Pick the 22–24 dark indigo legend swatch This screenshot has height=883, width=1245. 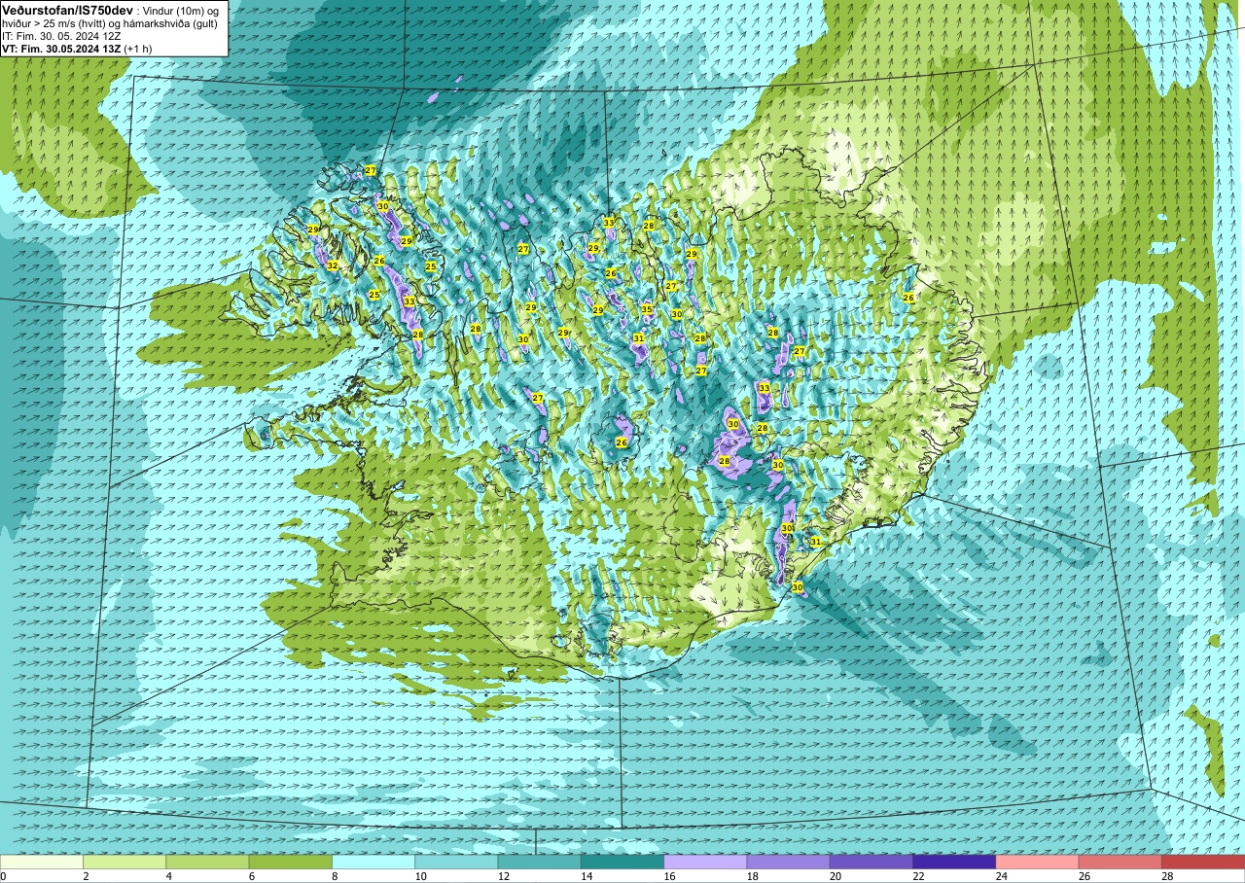pos(954,862)
